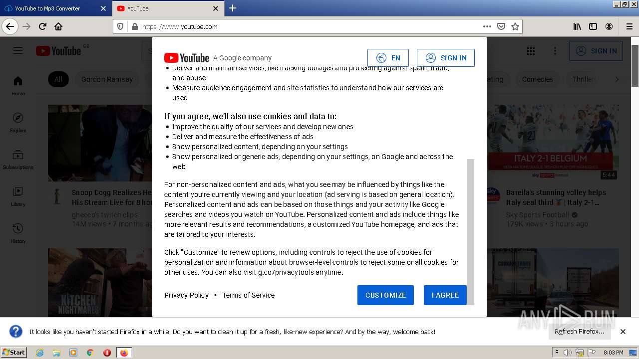Open Library in YouTube sidebar
This screenshot has height=359, width=639.
[x=18, y=196]
